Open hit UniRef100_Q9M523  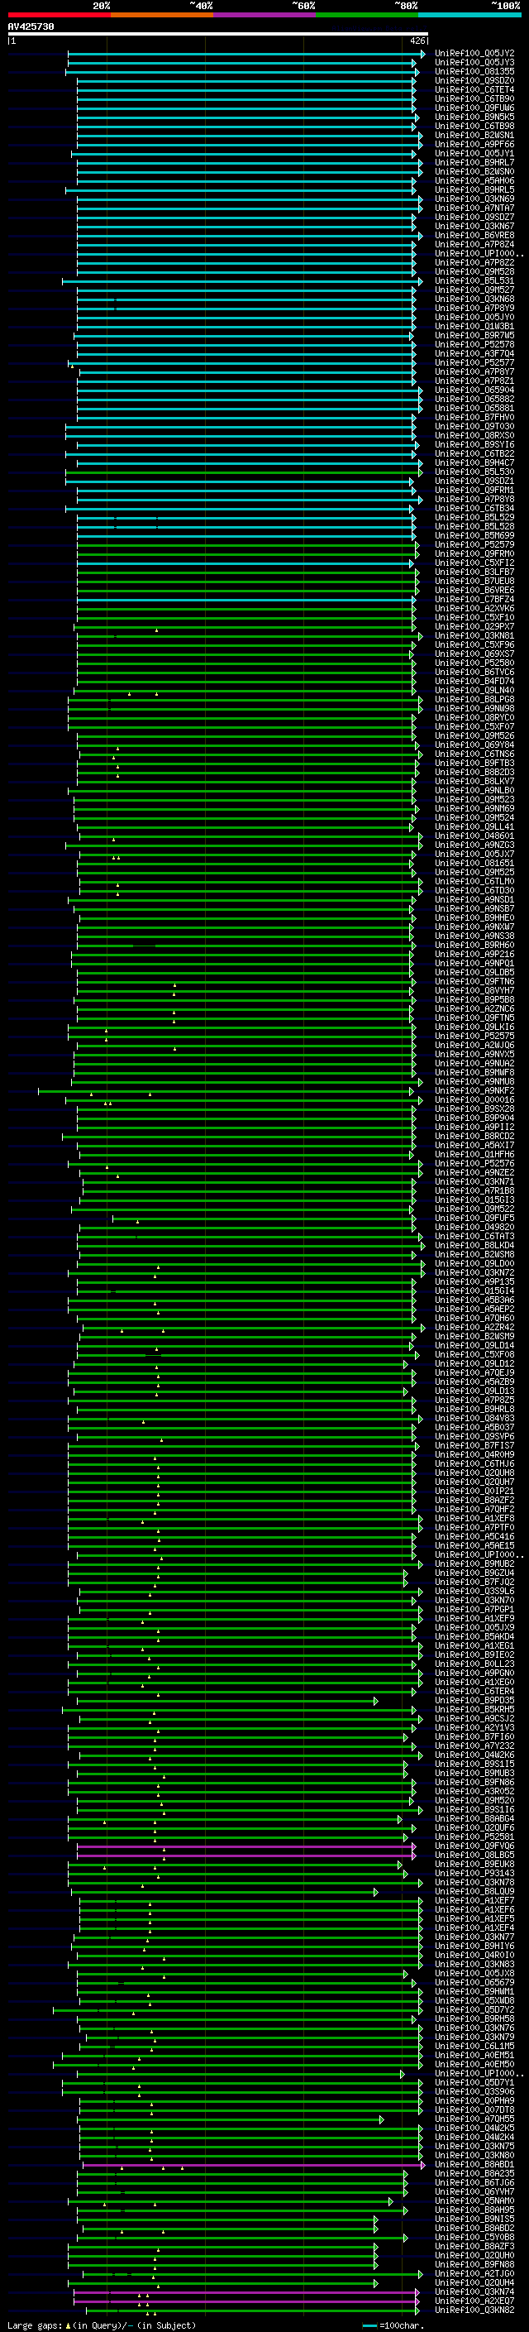[474, 799]
